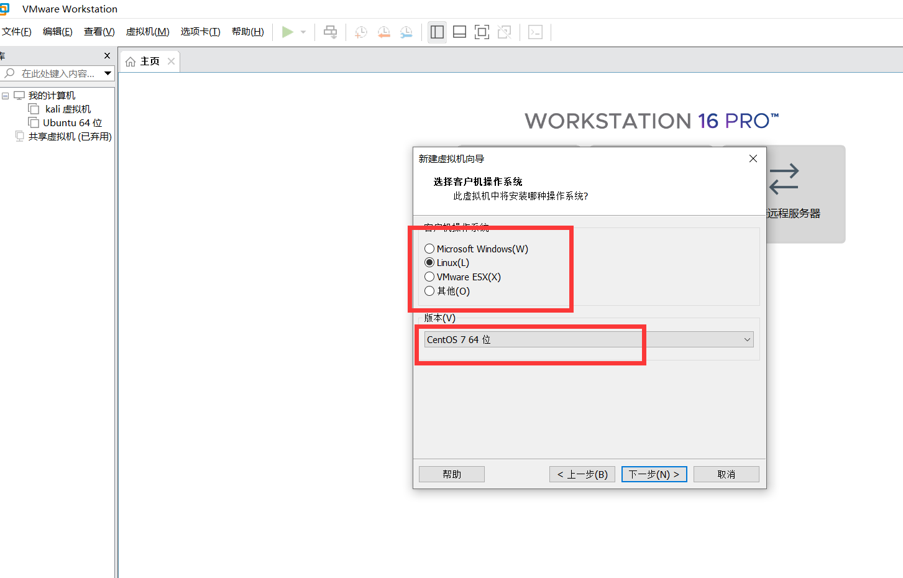Viewport: 903px width, 578px height.
Task: Select the 其他(O) radio button
Action: tap(429, 291)
